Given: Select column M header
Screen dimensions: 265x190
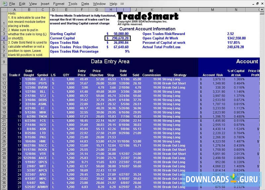Looking at the screenshot, I should [x=212, y=10].
